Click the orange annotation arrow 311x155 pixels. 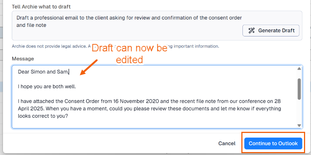tap(88, 67)
